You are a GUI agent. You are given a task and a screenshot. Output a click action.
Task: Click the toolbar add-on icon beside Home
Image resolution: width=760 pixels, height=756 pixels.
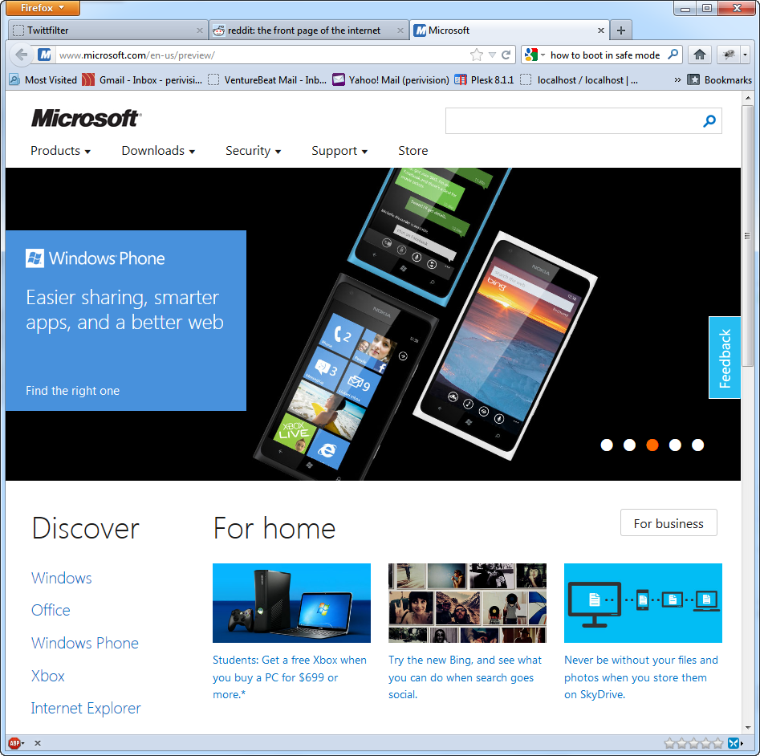pos(729,55)
